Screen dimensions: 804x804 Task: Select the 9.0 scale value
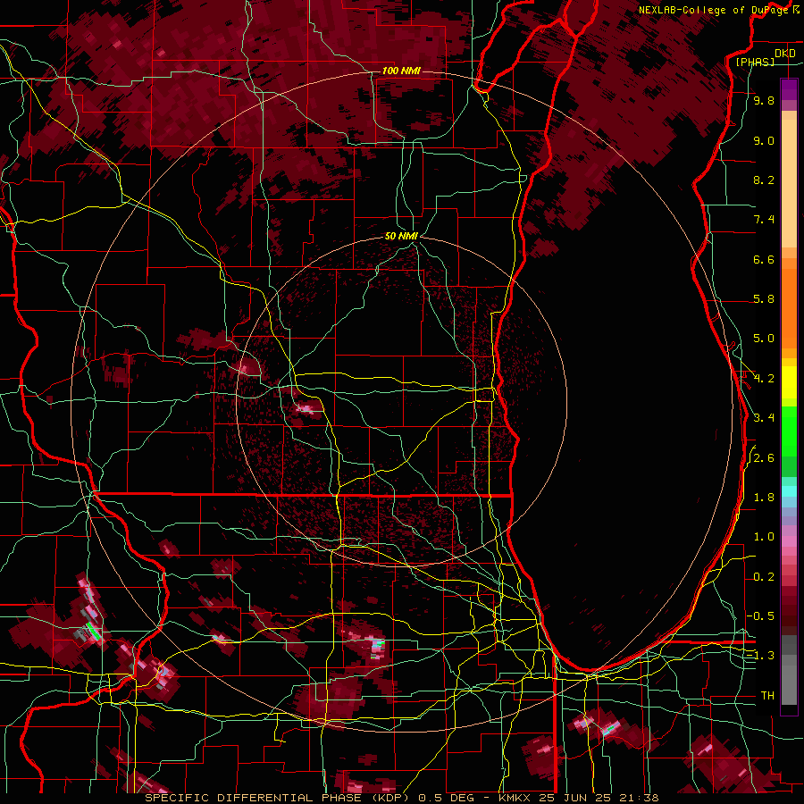click(x=764, y=141)
